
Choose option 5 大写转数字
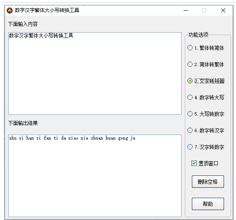pos(205,114)
